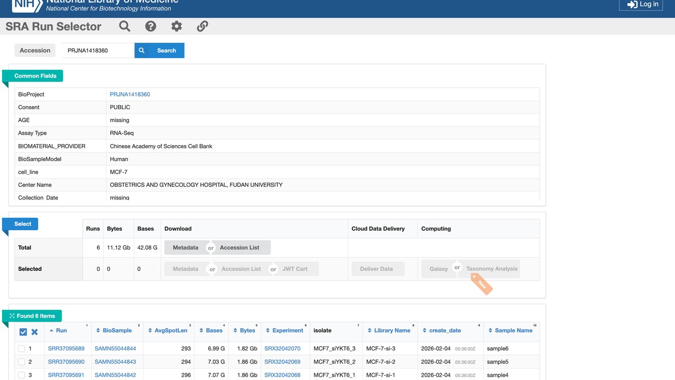
Task: Sort by AvgSpotLen column
Action: 171,330
